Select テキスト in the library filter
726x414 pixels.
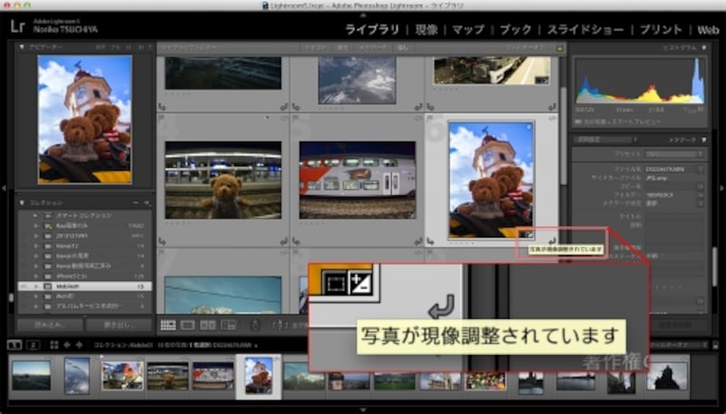315,48
